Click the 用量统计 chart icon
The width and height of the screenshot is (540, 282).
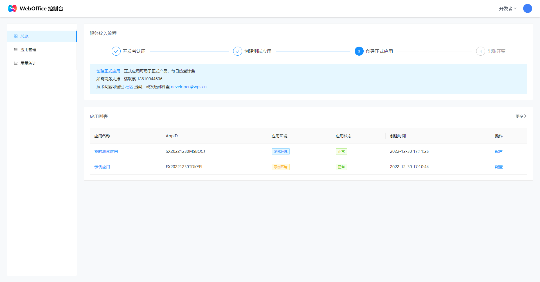coord(16,63)
